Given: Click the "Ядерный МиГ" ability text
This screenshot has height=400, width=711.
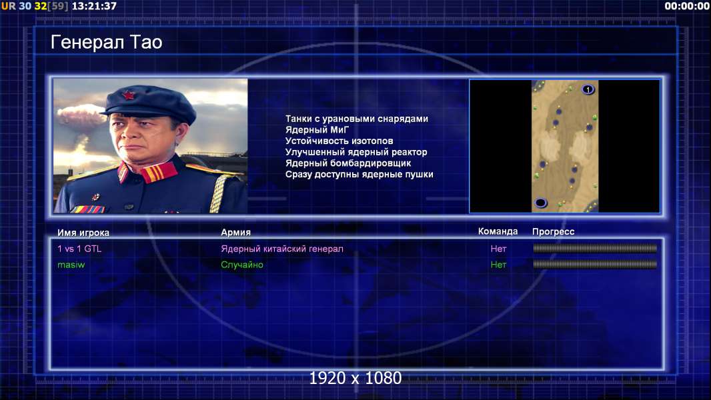Looking at the screenshot, I should [317, 130].
